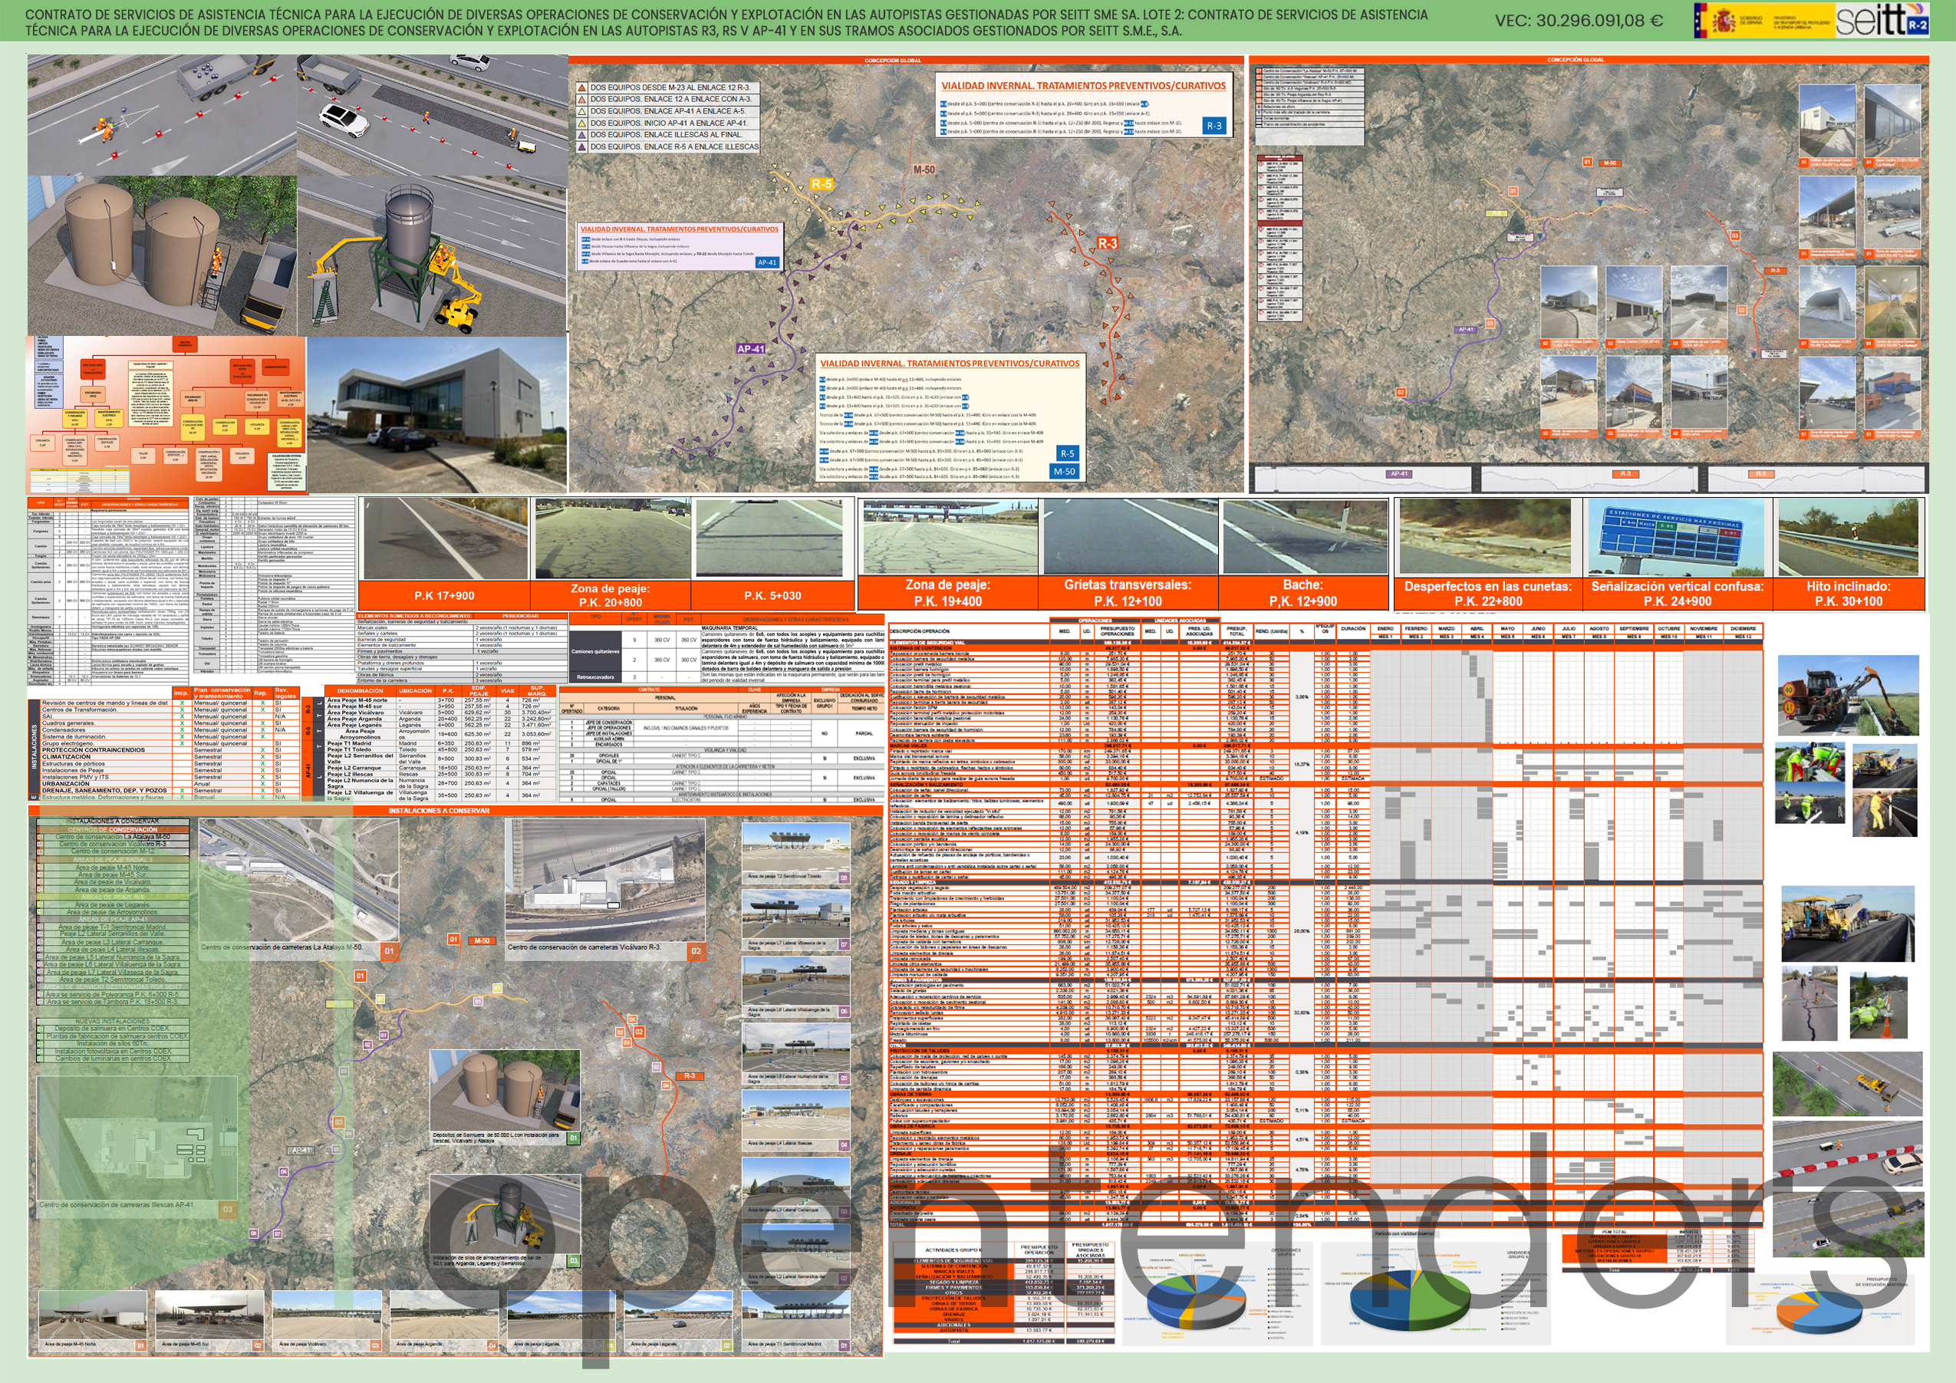The image size is (1956, 1383).
Task: Select list row 'Instalación de silos 60Tn'
Action: click(x=114, y=1043)
